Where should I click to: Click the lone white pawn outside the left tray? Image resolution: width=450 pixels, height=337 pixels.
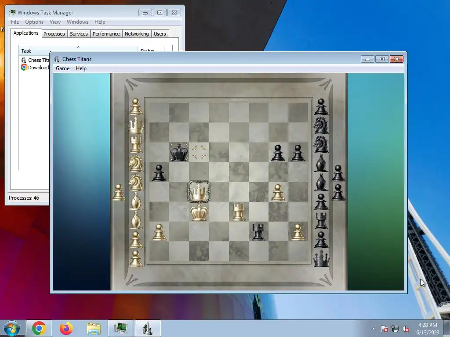coord(119,192)
